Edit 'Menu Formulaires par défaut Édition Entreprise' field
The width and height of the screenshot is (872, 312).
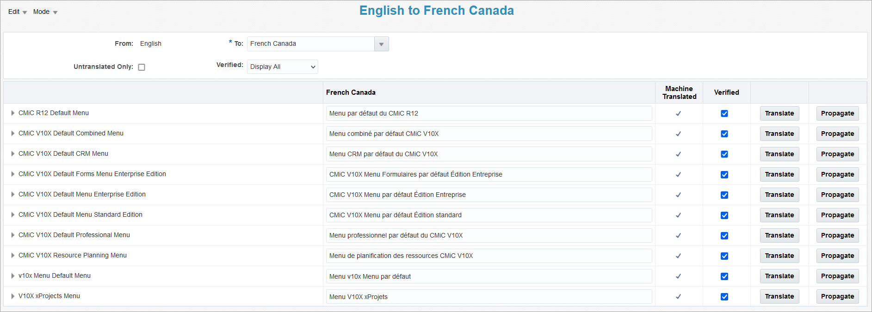click(489, 174)
